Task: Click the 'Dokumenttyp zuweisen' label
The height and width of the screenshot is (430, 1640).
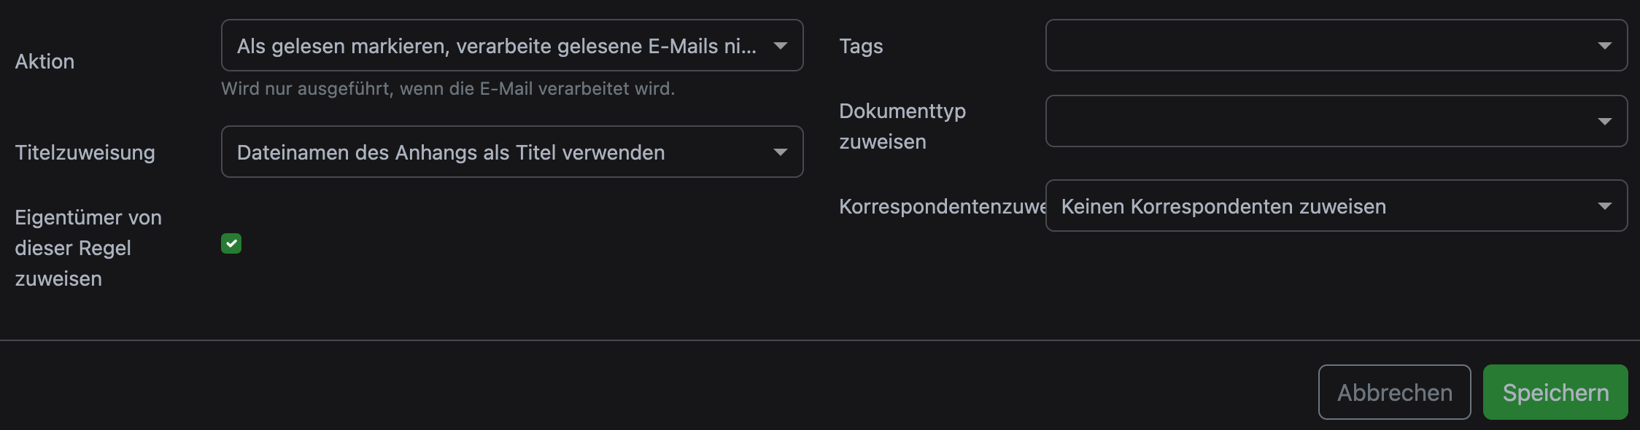Action: (x=902, y=126)
